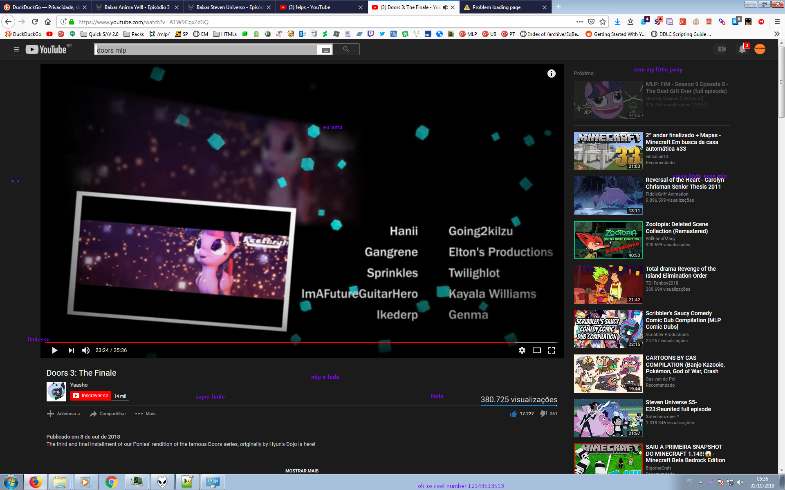Open the Yaasho channel link

pyautogui.click(x=79, y=385)
